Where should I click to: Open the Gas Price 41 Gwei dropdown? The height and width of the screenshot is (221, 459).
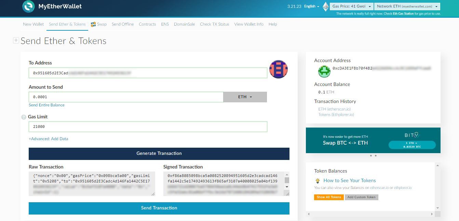351,6
